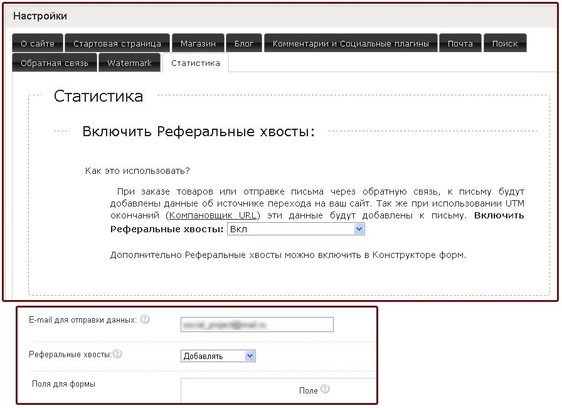Open the Поиск tab
Viewport: 562px width, 408px height.
(505, 43)
